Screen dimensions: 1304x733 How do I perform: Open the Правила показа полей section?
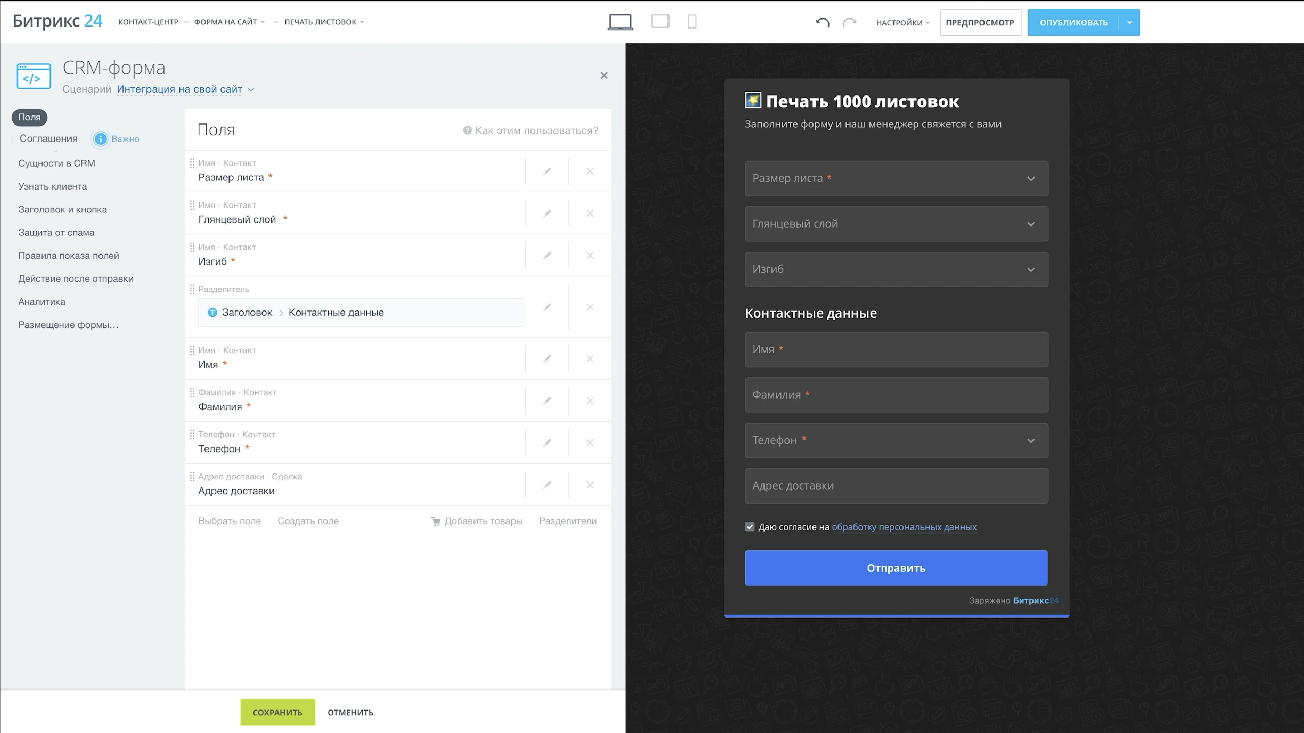coord(69,256)
